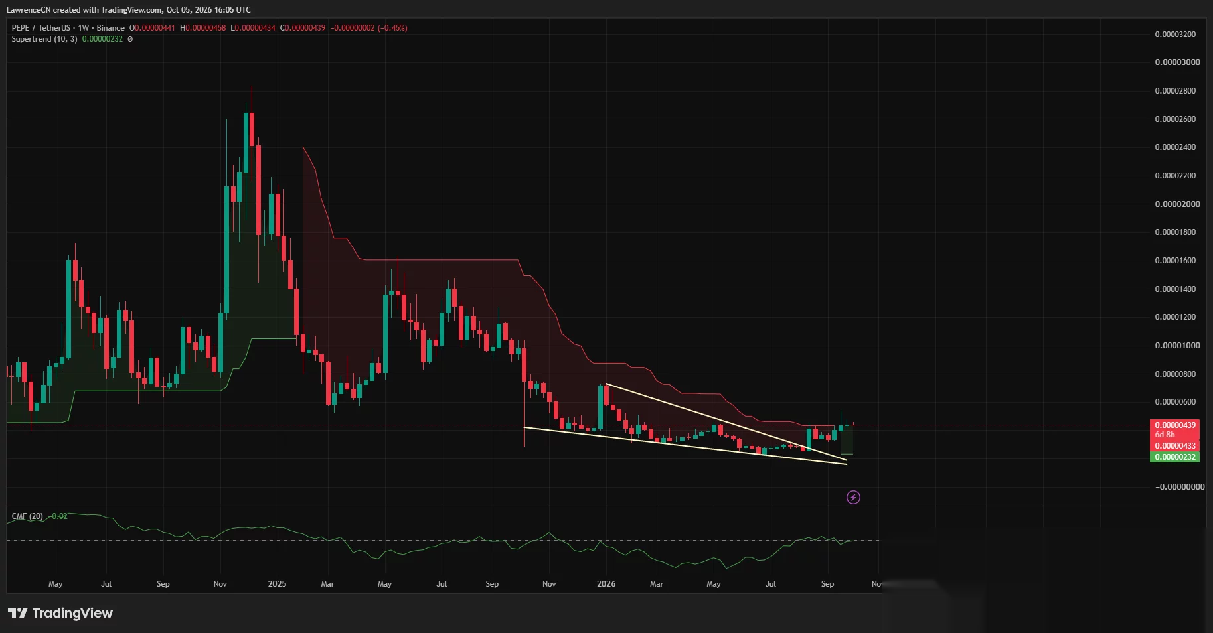Click the 0.00002600 price axis label

pyautogui.click(x=1175, y=119)
